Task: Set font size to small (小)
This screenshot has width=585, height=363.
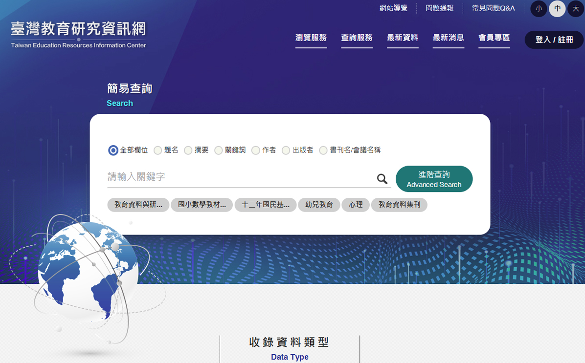Action: click(539, 9)
